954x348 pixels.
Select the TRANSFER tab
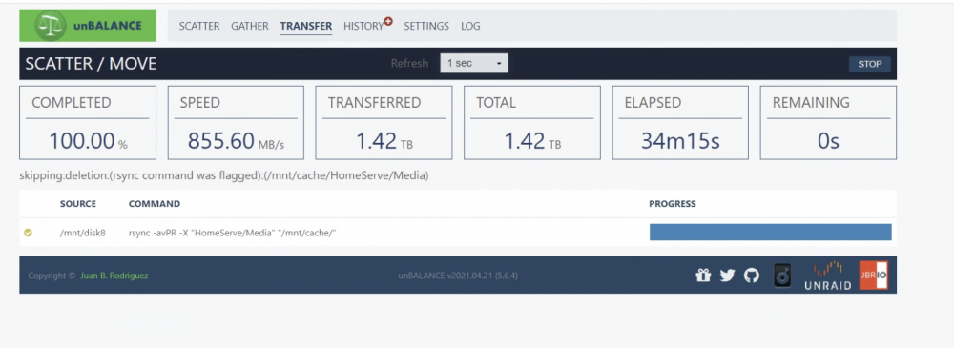[306, 26]
